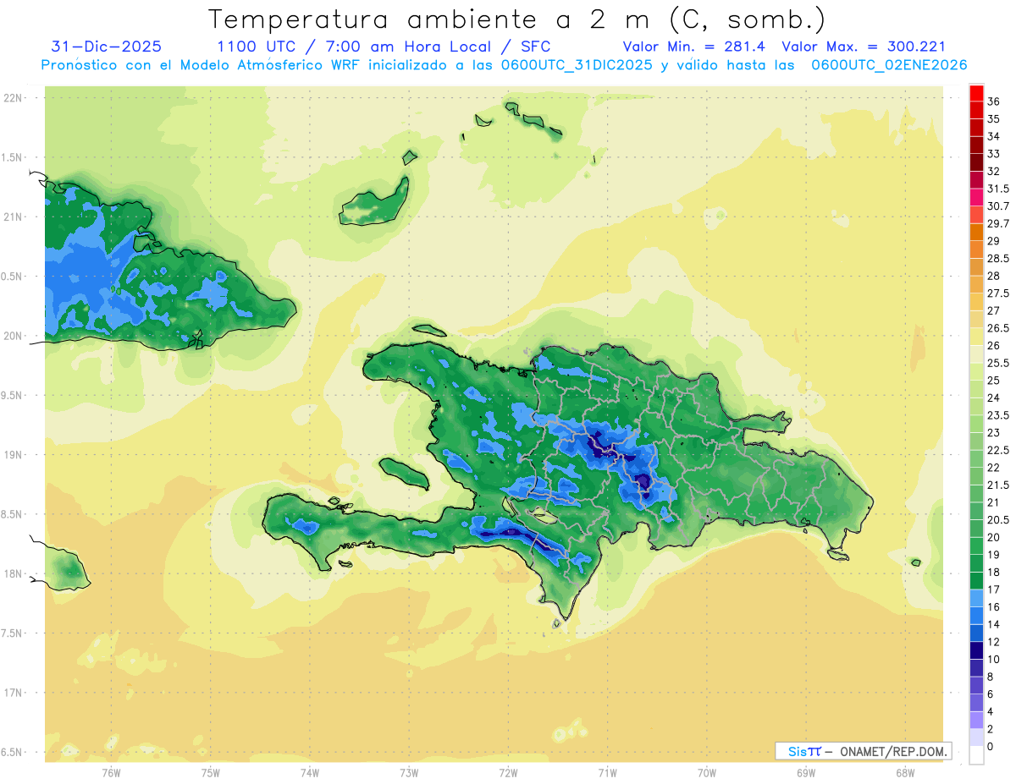Image resolution: width=1016 pixels, height=784 pixels.
Task: Click the legend value '0' at the bottom
Action: (991, 746)
